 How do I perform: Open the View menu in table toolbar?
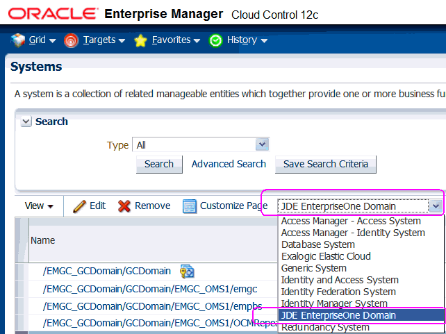click(x=39, y=206)
